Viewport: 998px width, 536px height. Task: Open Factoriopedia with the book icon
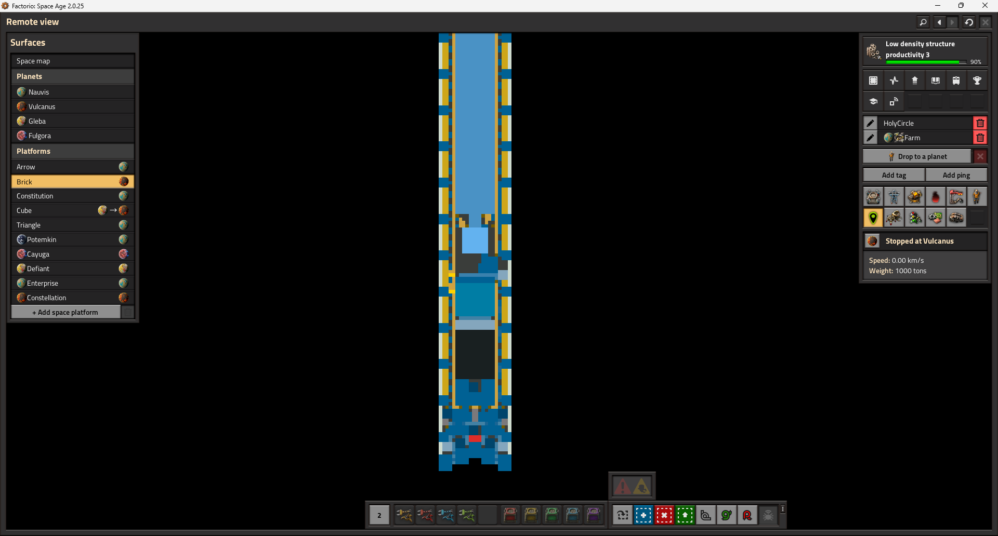tap(935, 81)
